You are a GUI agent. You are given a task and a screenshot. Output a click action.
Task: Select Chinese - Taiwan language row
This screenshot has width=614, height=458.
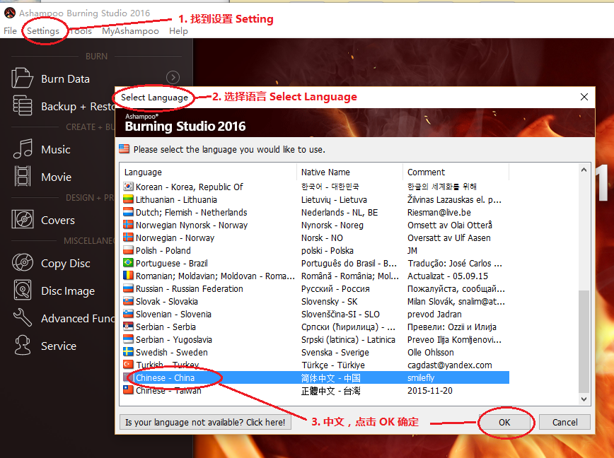click(315, 390)
